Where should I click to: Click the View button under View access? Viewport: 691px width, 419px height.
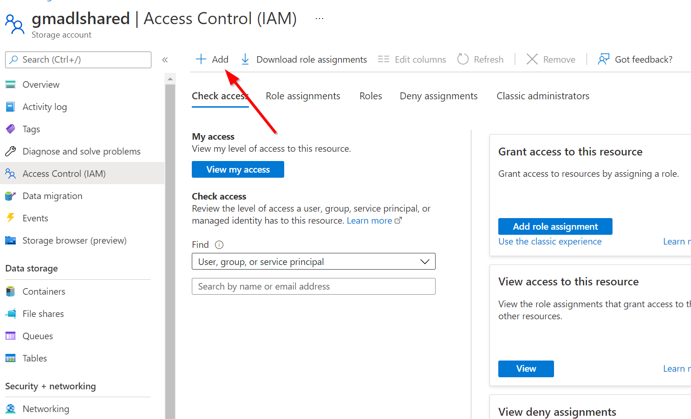click(526, 368)
